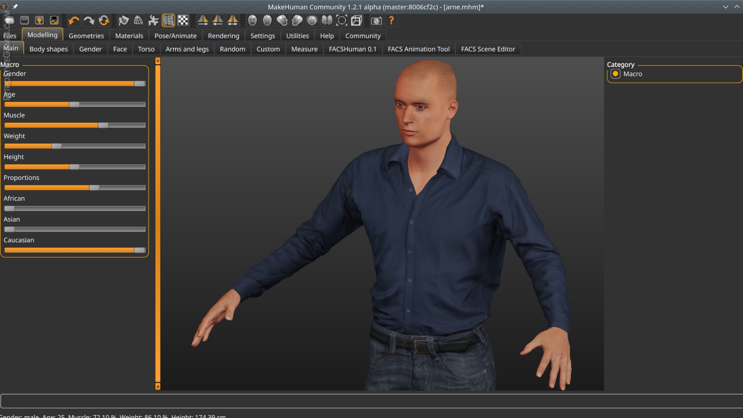The height and width of the screenshot is (418, 743).
Task: Select the Save file toolbar icon
Action: [24, 21]
